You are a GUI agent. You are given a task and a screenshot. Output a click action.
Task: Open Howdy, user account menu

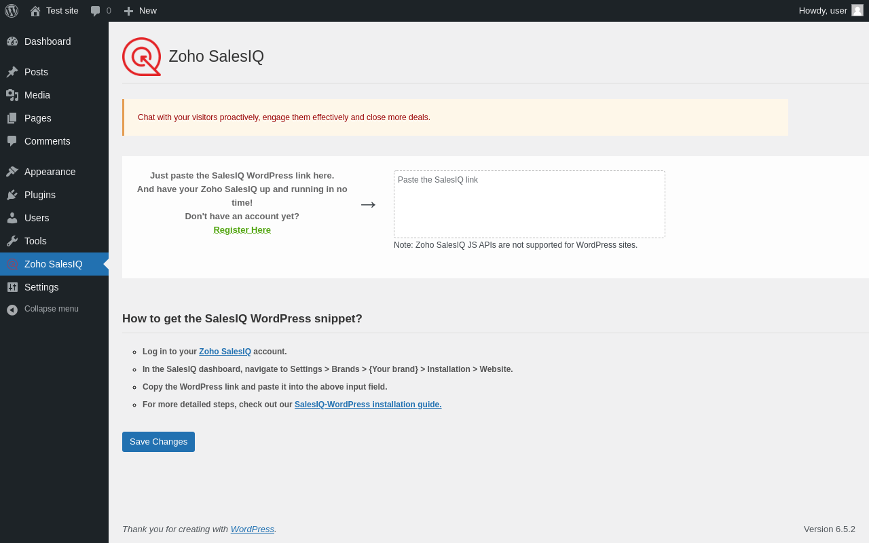point(831,11)
